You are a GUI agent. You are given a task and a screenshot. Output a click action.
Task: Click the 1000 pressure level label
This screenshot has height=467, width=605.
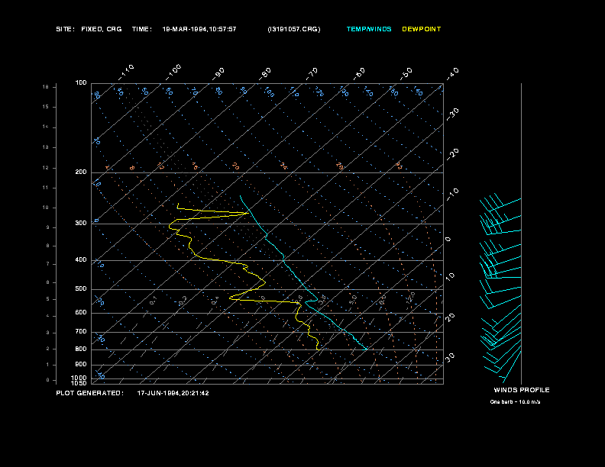(79, 378)
